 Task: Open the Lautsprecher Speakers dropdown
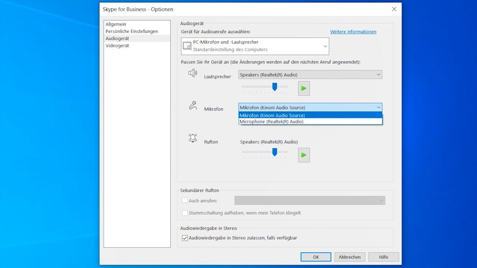coord(310,75)
